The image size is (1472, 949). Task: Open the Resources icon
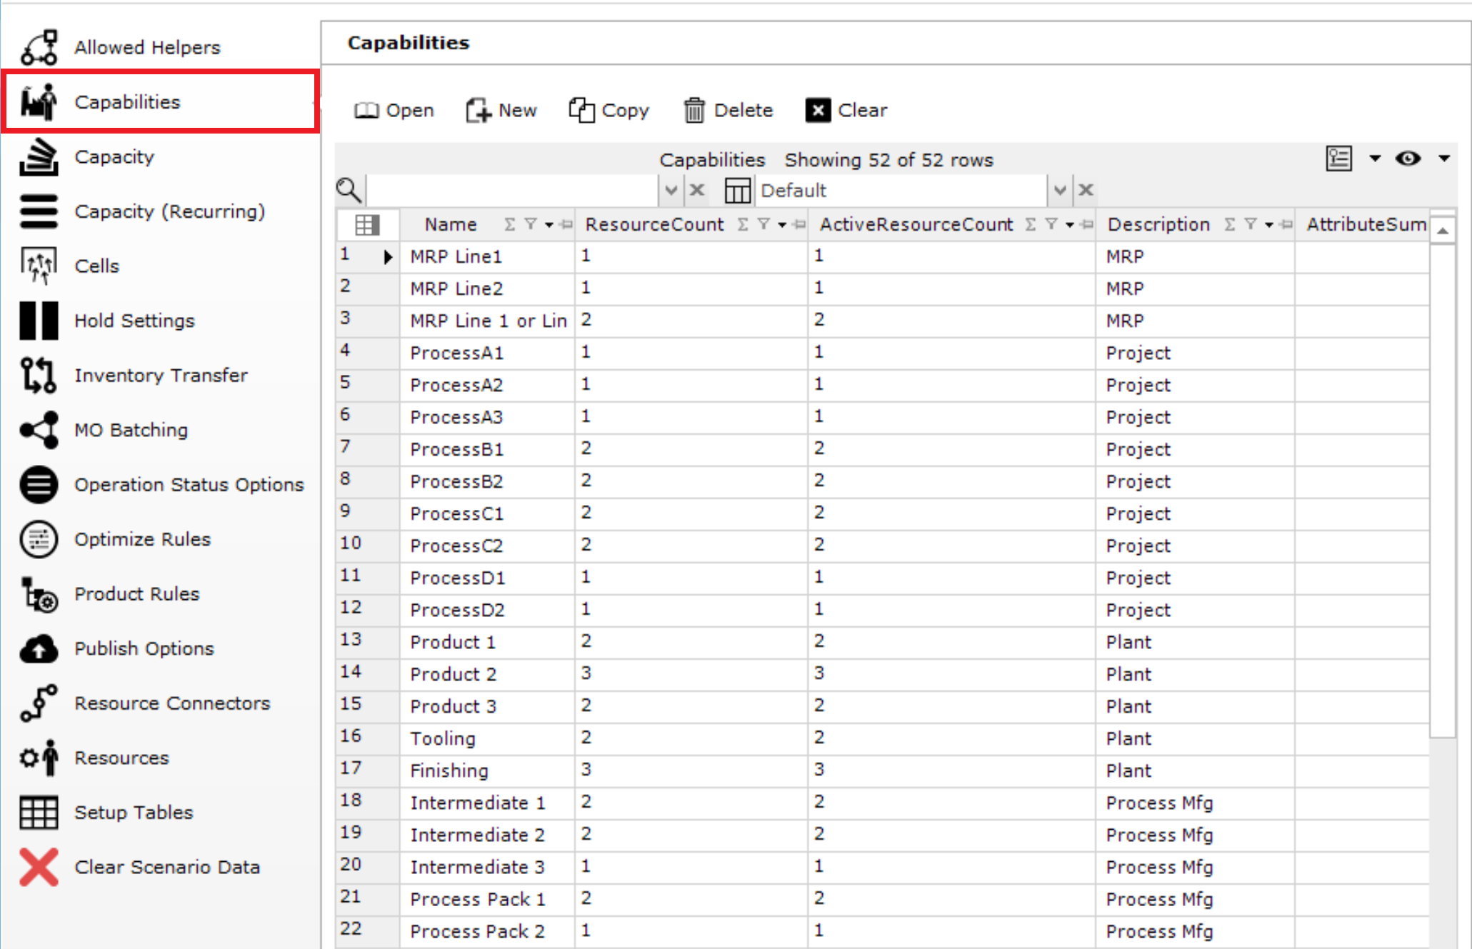tap(39, 758)
